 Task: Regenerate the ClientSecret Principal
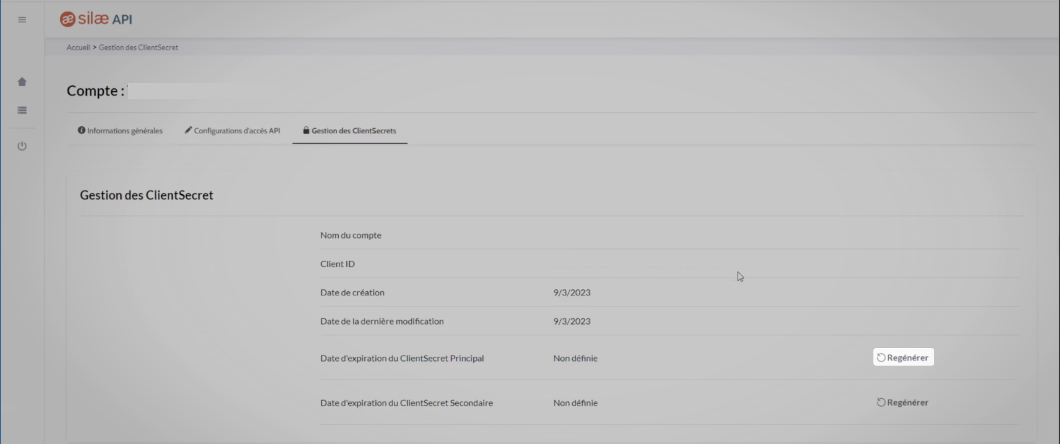pyautogui.click(x=903, y=357)
